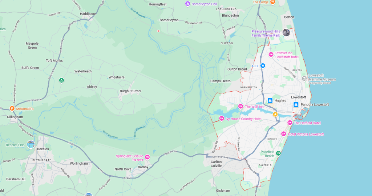This screenshot has width=372, height=196.
Task: Open the Lowestoft Maritime Museum marker
Action: (310, 77)
